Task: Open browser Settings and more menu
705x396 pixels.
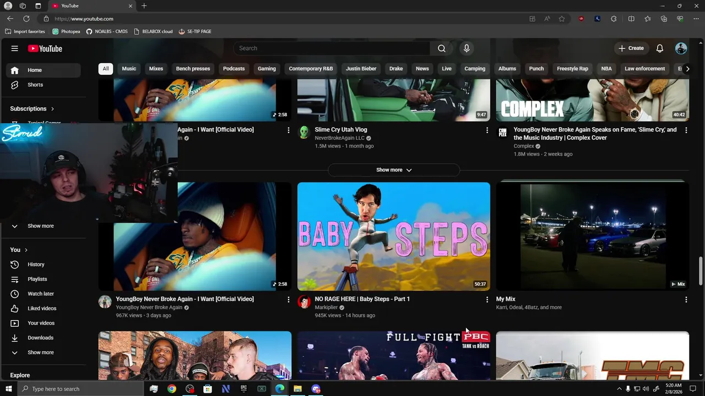Action: click(x=696, y=19)
